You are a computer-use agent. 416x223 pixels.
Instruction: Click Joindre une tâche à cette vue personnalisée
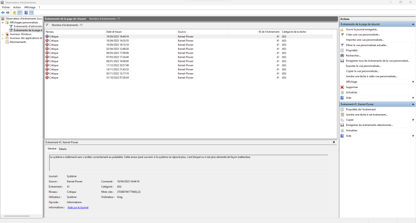[x=371, y=76]
